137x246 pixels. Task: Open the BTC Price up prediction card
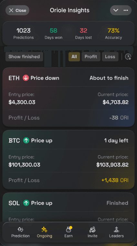click(x=68, y=159)
